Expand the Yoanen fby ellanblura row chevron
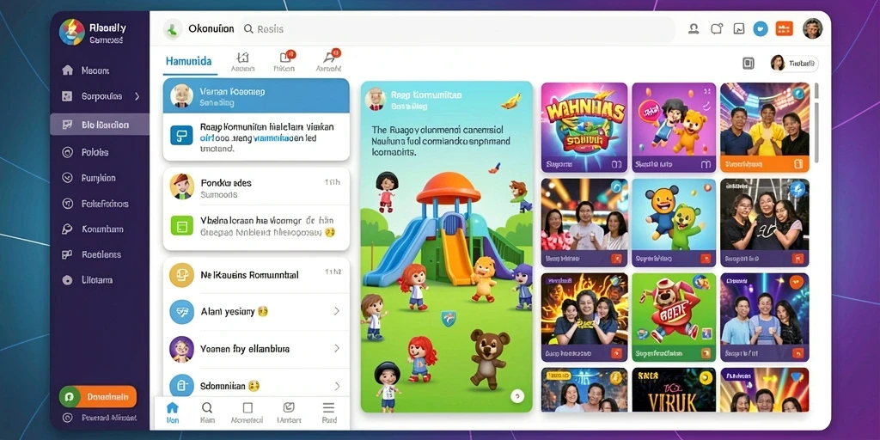 tap(337, 349)
